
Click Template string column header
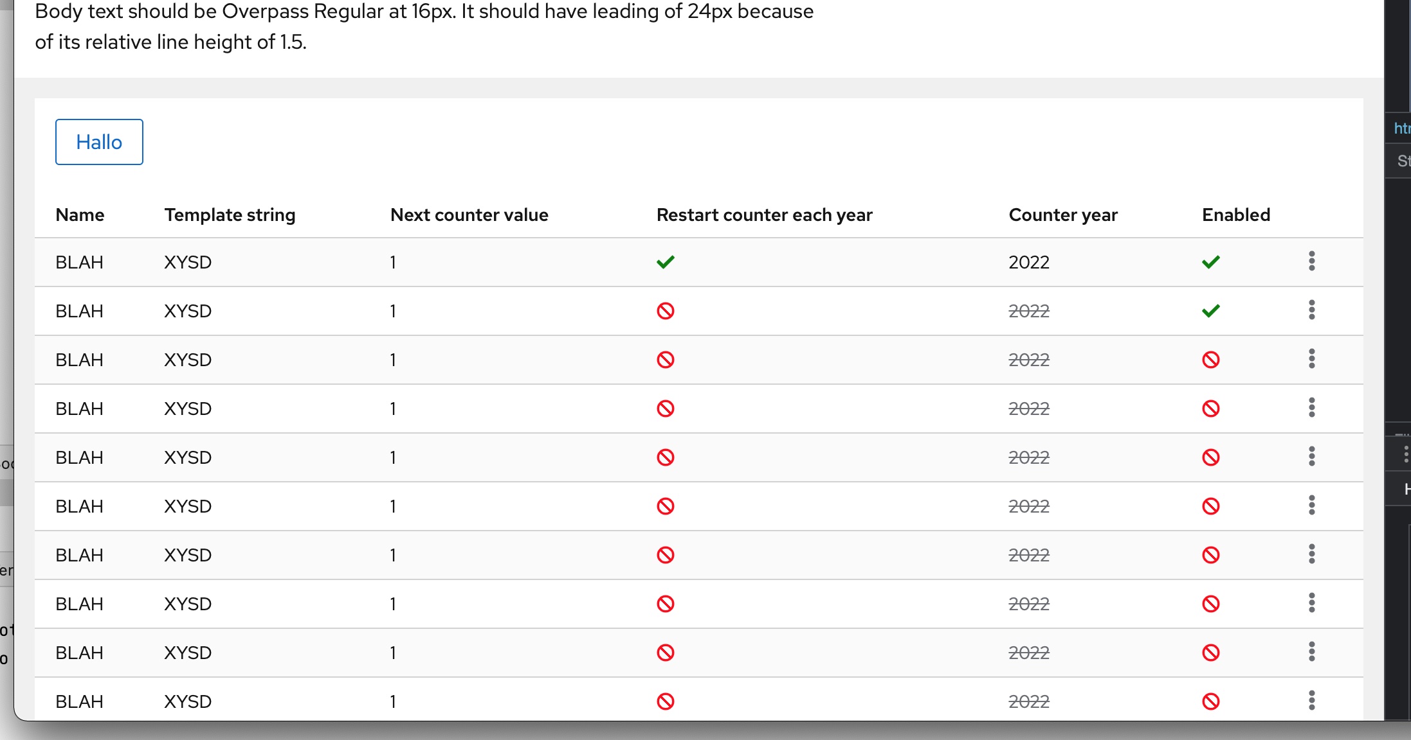(230, 215)
